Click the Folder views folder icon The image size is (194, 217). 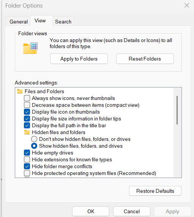30,48
